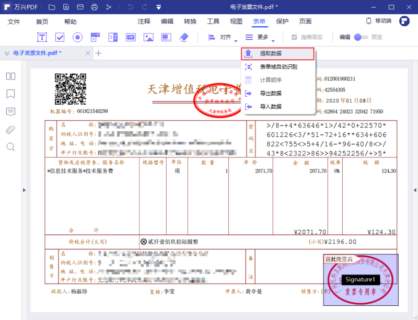This screenshot has width=418, height=320.
Task: Switch to the 保护 ribbon tab
Action: coord(282,21)
